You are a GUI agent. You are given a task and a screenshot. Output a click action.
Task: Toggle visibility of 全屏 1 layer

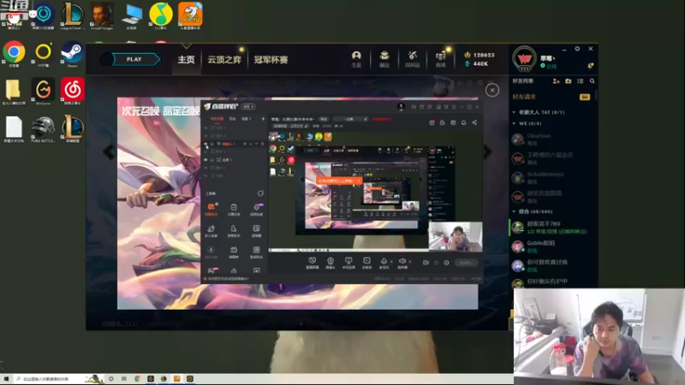point(205,160)
